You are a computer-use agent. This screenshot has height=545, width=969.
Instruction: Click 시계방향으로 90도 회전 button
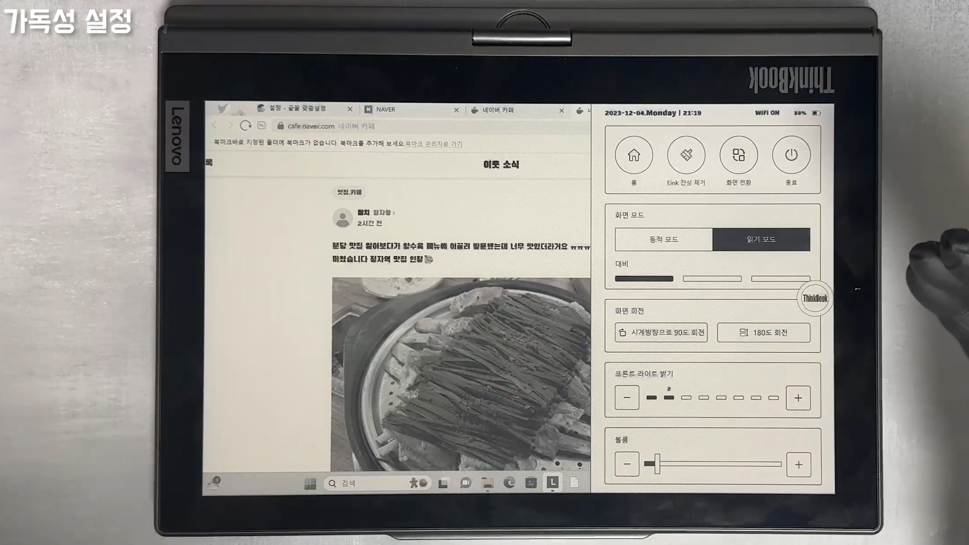click(x=661, y=333)
